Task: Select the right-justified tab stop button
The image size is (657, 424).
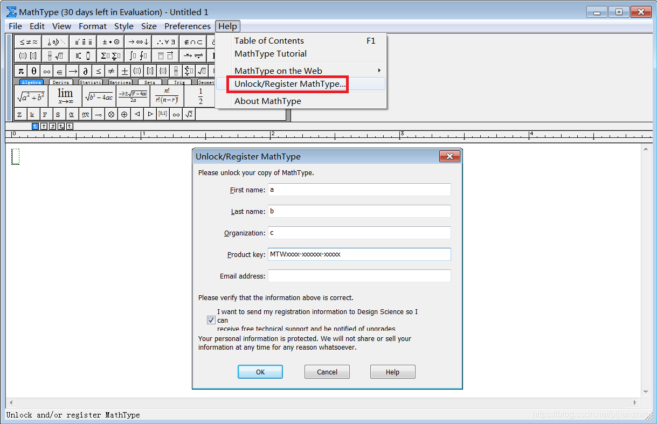Action: click(53, 126)
